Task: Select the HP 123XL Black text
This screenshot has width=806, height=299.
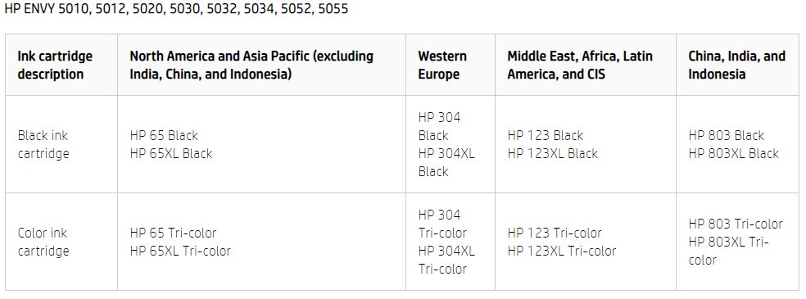Action: (x=553, y=153)
